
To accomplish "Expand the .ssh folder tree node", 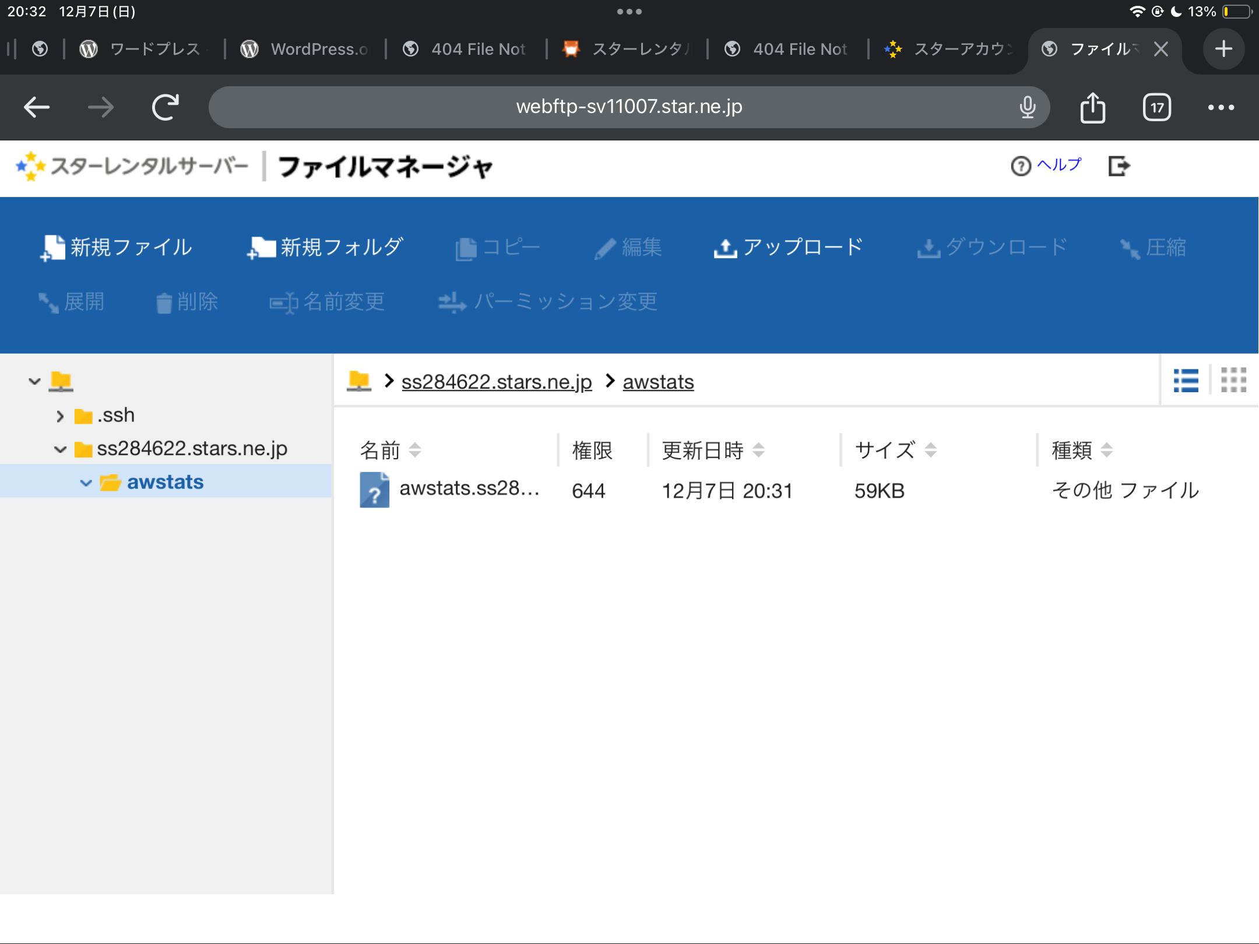I will click(x=60, y=416).
